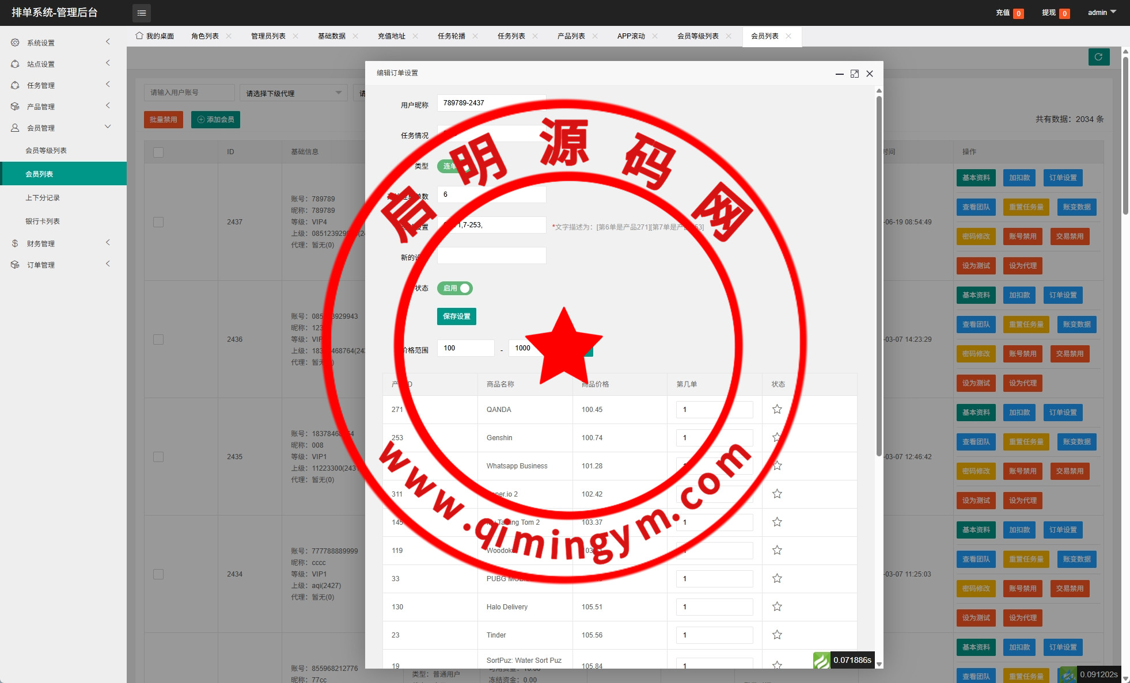The image size is (1130, 683).
Task: Click the 保存设置 button
Action: (456, 316)
